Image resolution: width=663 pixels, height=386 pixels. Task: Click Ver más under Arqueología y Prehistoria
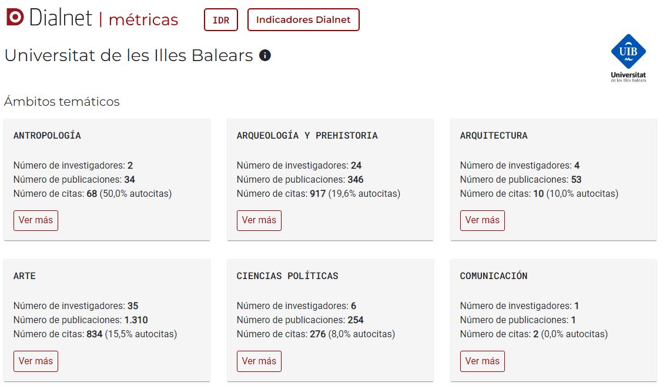click(x=259, y=220)
